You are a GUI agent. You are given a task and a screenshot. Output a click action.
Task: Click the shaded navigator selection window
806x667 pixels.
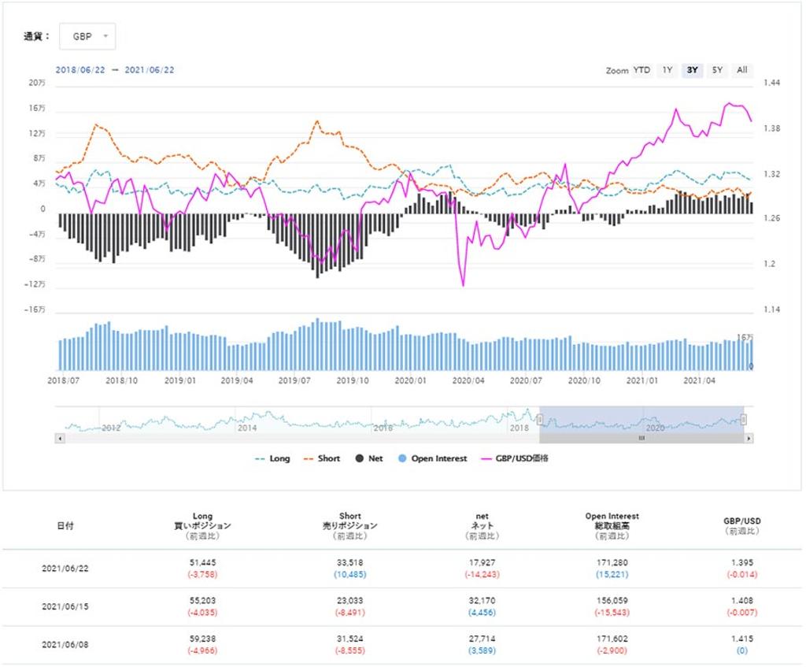coord(641,420)
